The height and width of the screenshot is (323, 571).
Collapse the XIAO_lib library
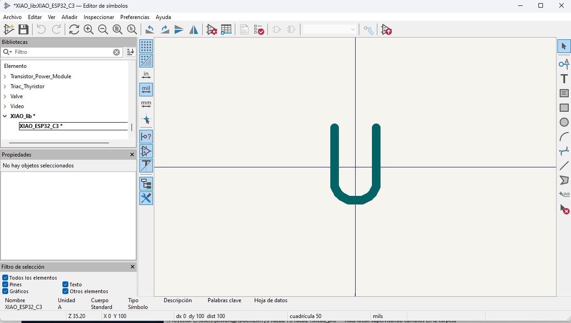tap(5, 116)
